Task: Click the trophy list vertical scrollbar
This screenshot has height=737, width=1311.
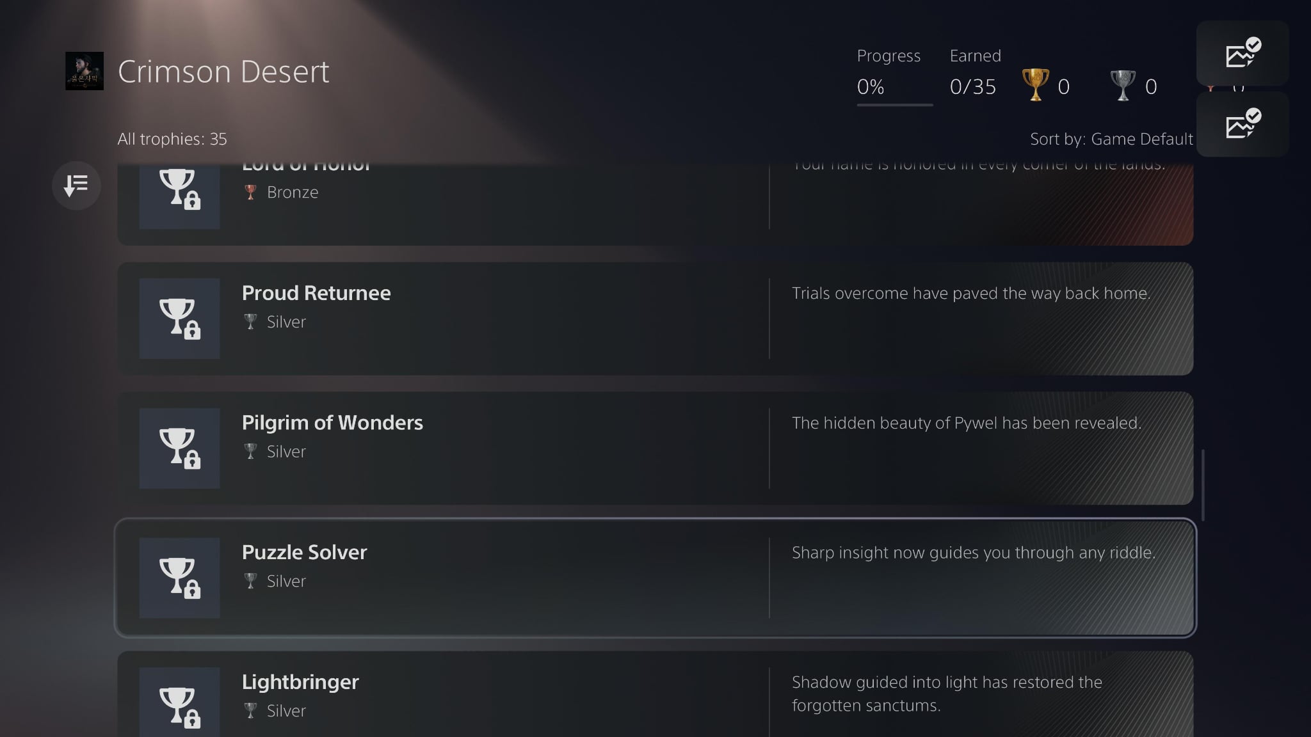Action: tap(1203, 485)
